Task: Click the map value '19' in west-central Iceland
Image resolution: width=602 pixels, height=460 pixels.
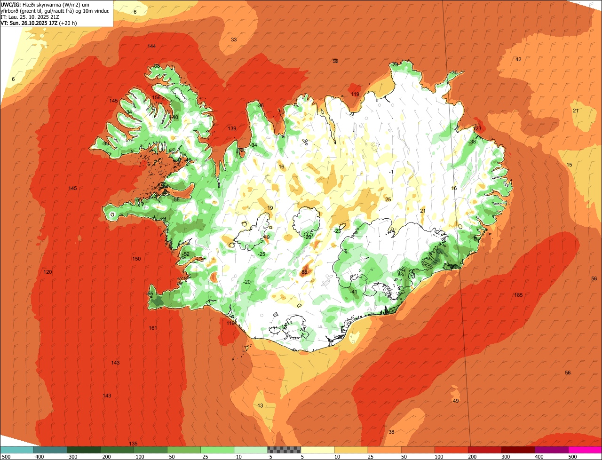Action: pyautogui.click(x=270, y=208)
